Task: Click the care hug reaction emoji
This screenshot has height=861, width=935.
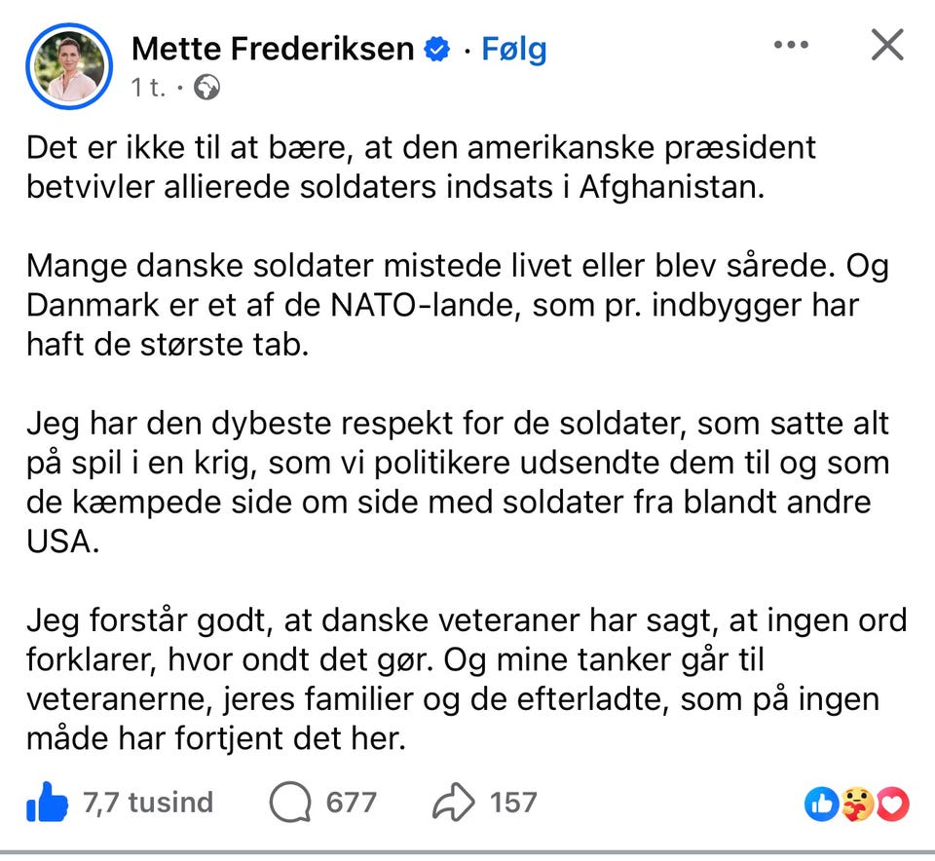Action: pyautogui.click(x=857, y=803)
